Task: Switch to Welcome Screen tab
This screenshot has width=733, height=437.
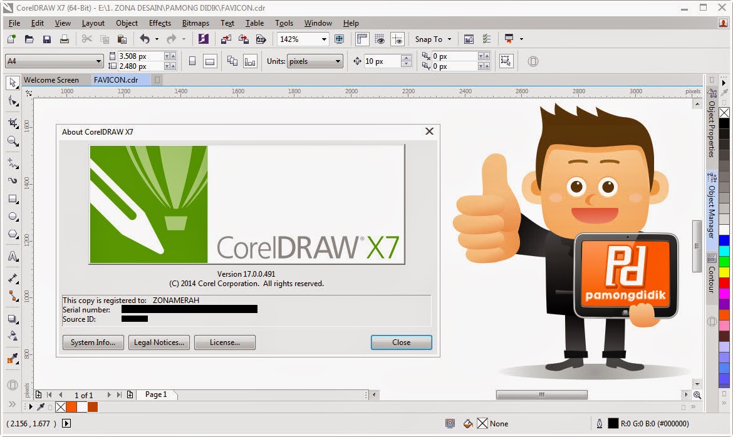Action: (51, 80)
